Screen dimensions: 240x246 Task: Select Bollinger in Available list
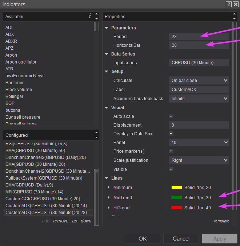pyautogui.click(x=14, y=97)
